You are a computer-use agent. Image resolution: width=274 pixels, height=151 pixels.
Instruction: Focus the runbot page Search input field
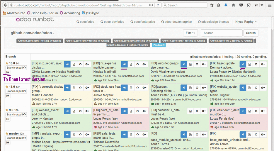(x=222, y=33)
